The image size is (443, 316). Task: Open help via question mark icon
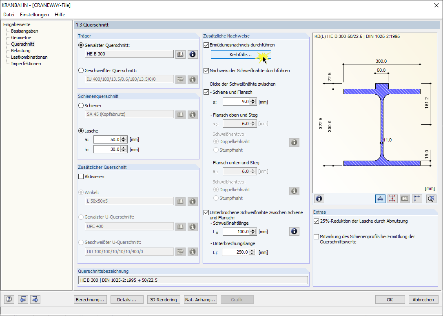click(x=9, y=299)
